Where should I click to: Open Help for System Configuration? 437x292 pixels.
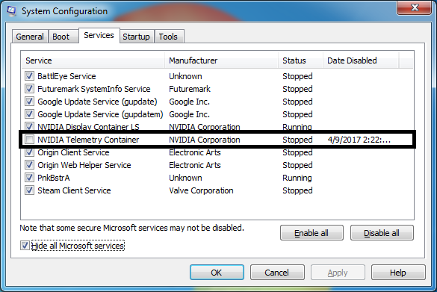[398, 273]
